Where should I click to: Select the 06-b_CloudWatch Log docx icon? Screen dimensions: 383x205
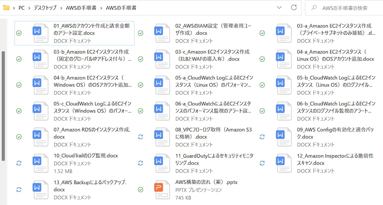(x=284, y=111)
